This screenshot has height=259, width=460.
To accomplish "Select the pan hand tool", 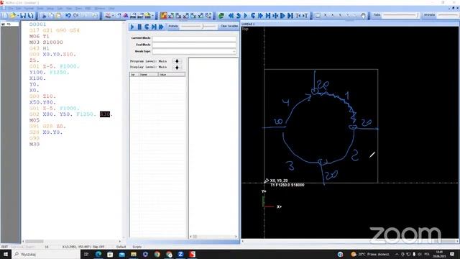I will pyautogui.click(x=363, y=15).
